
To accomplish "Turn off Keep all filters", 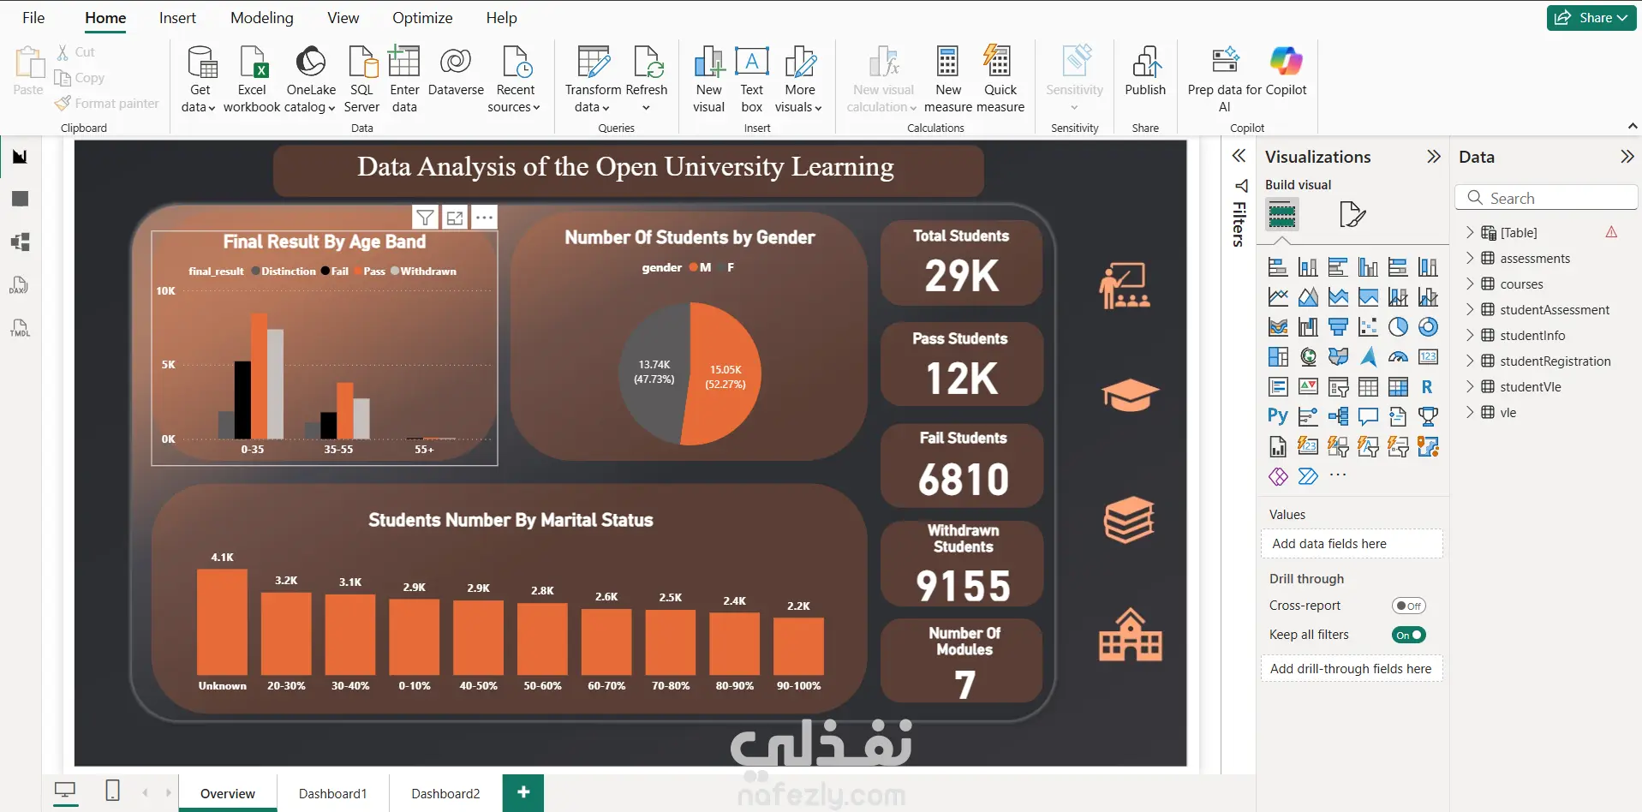I will pyautogui.click(x=1409, y=635).
